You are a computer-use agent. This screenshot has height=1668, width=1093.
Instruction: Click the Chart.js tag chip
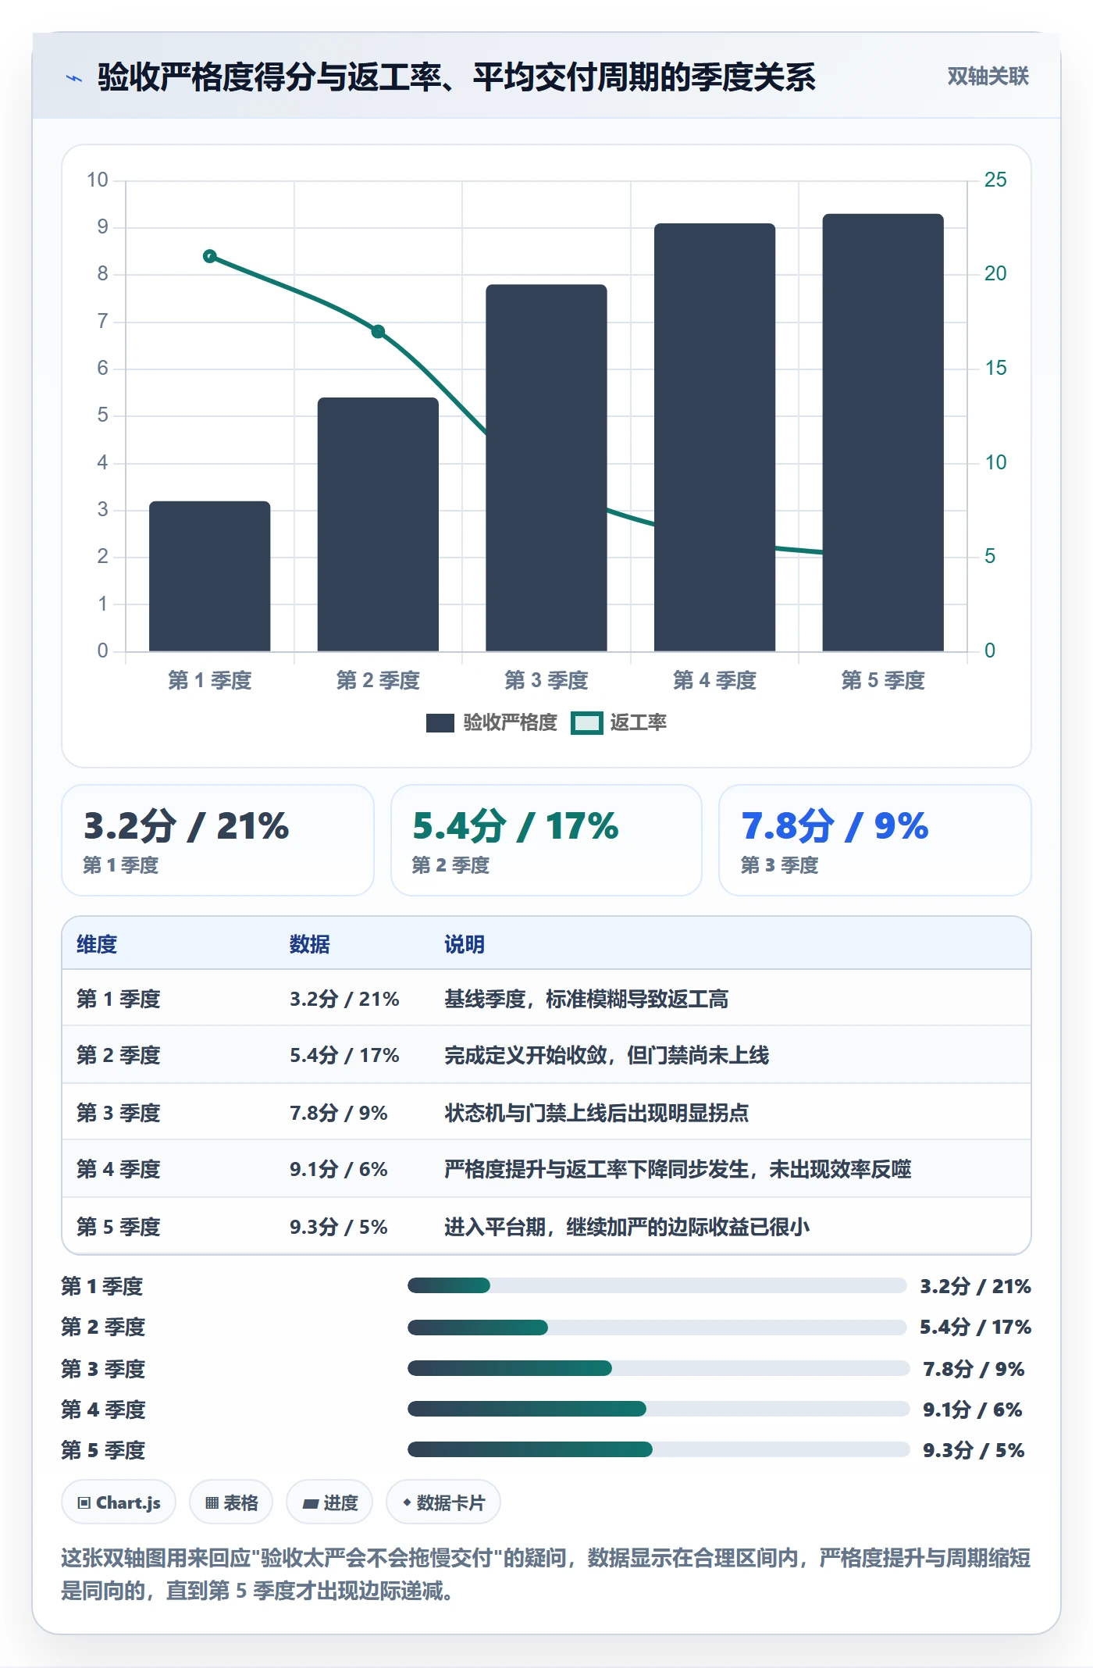(119, 1502)
